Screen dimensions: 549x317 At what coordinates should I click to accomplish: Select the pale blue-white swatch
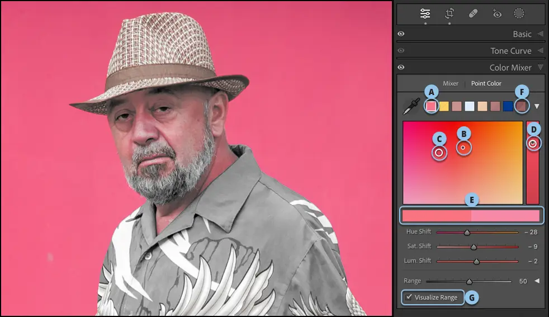[x=470, y=106]
